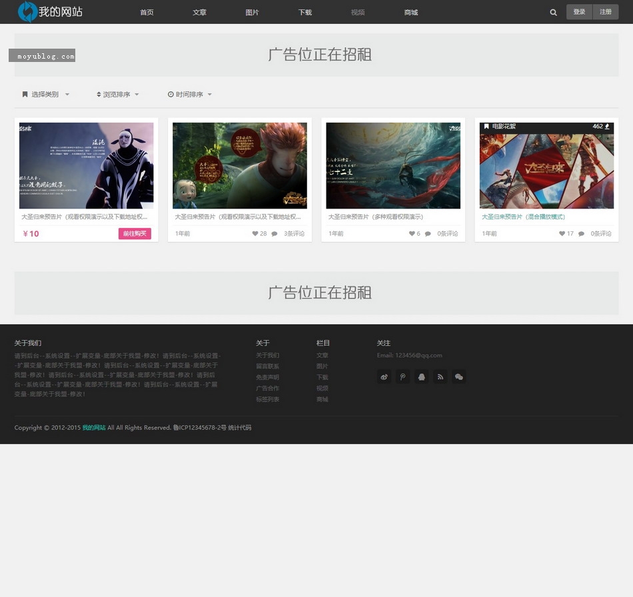Click comment bubble on the 17-likes card
The image size is (633, 597).
pos(581,234)
